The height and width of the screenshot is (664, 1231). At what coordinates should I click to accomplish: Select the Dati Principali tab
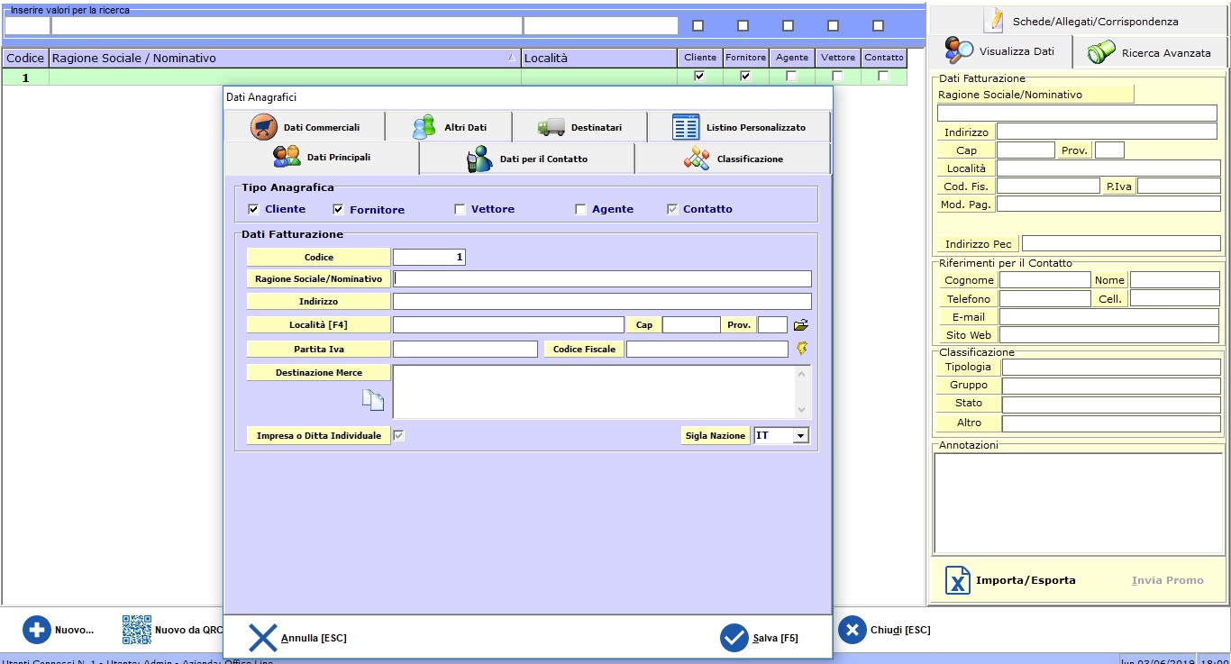point(323,158)
